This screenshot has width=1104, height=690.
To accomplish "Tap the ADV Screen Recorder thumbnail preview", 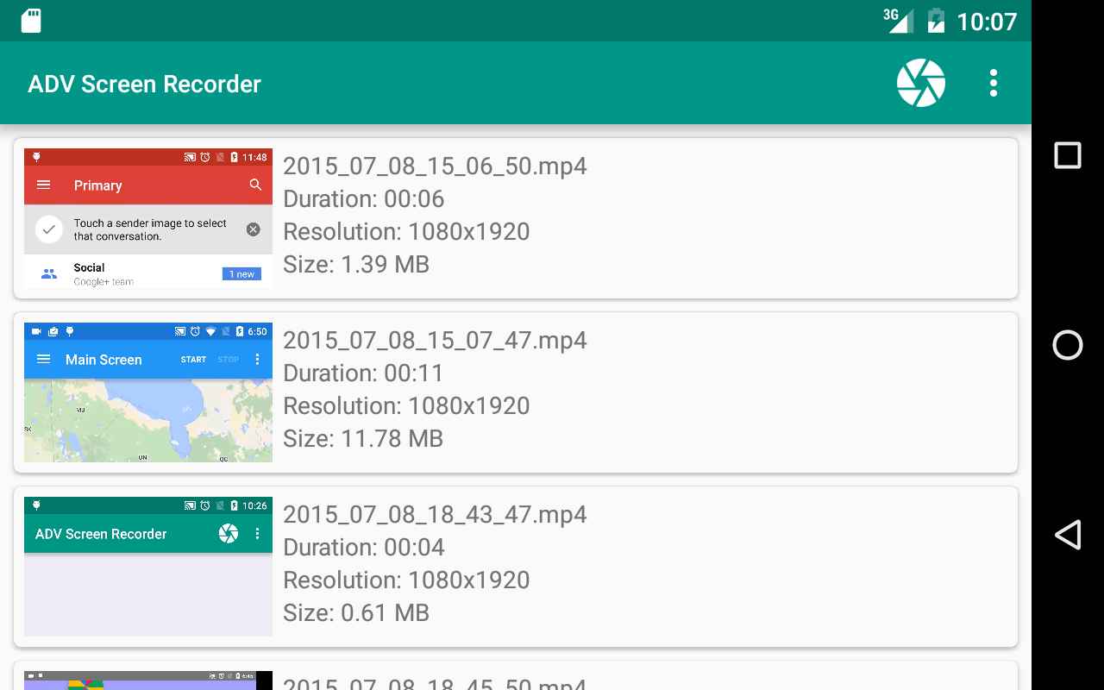I will pyautogui.click(x=147, y=566).
